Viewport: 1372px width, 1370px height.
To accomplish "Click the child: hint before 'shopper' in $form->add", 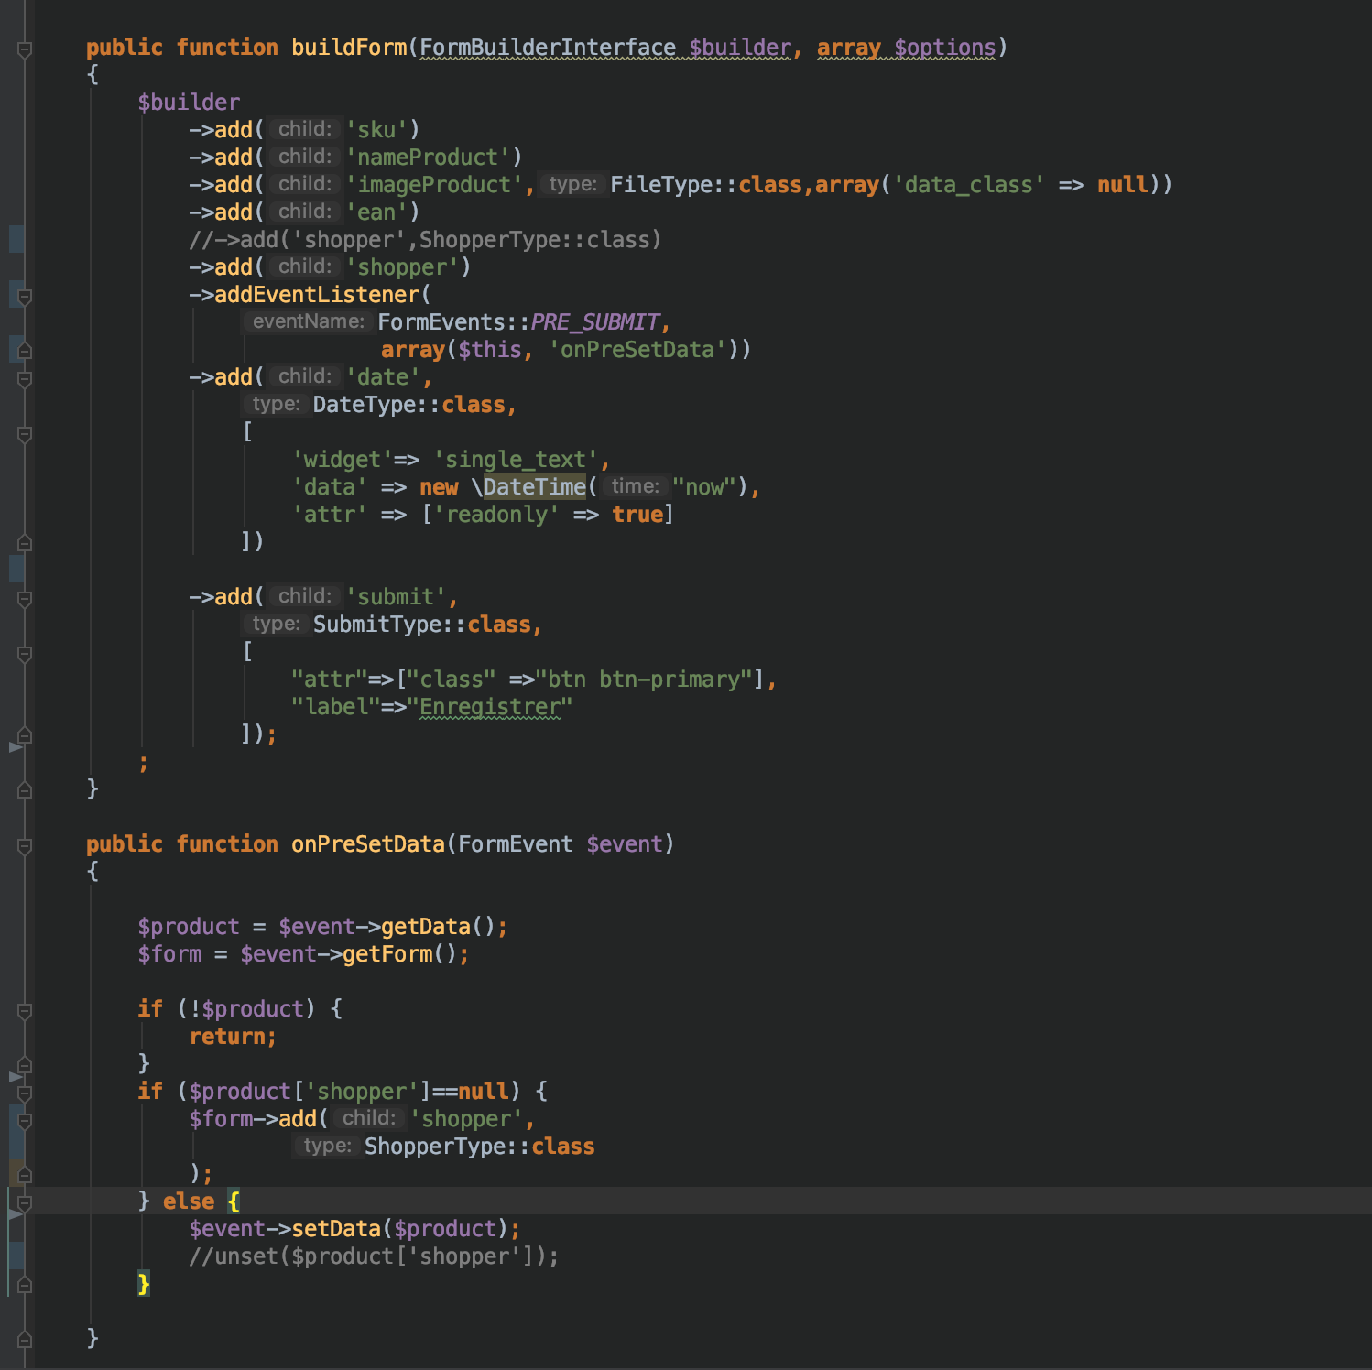I will tap(372, 1118).
